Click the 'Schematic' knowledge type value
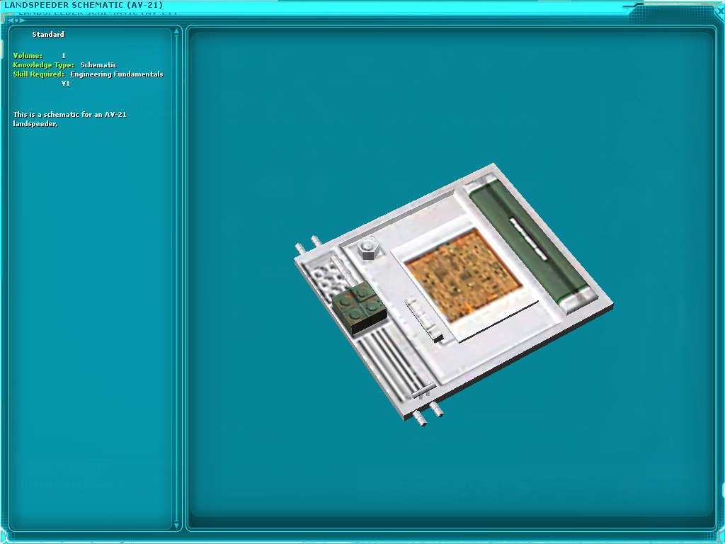 click(x=98, y=64)
